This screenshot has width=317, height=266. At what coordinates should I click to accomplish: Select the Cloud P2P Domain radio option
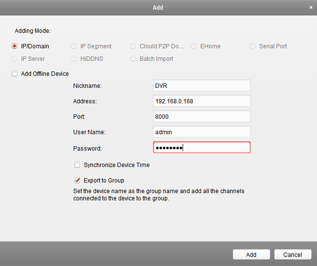(x=133, y=46)
